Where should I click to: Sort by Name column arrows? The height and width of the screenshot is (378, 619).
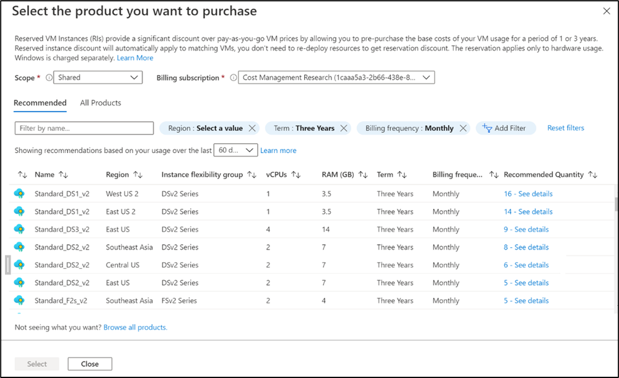(63, 175)
